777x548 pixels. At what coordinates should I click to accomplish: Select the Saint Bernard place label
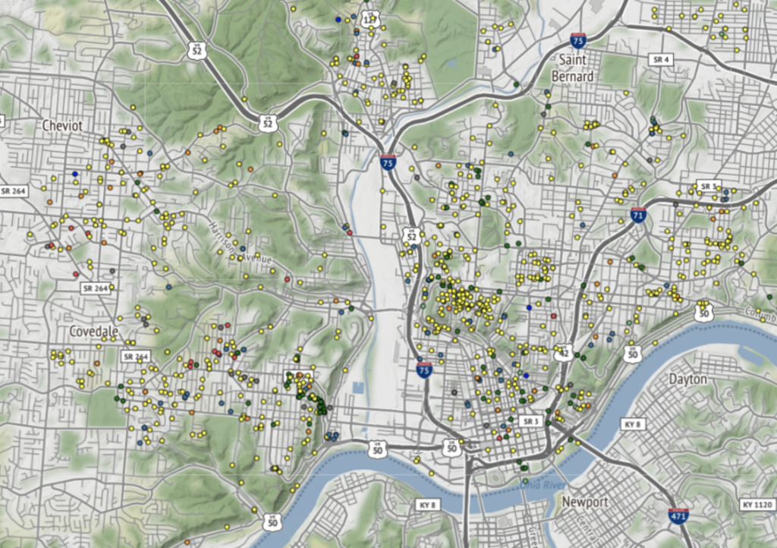[x=572, y=68]
